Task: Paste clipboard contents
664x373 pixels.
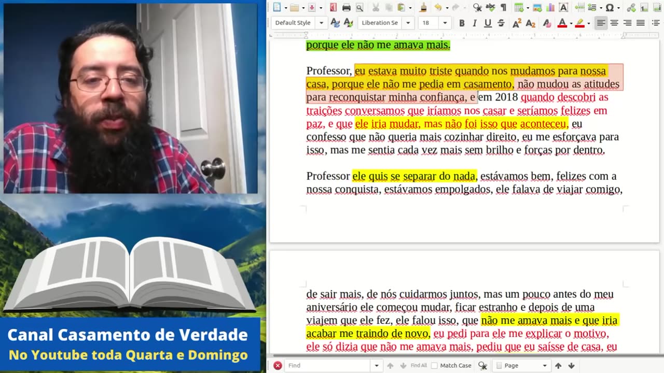Action: (x=401, y=7)
